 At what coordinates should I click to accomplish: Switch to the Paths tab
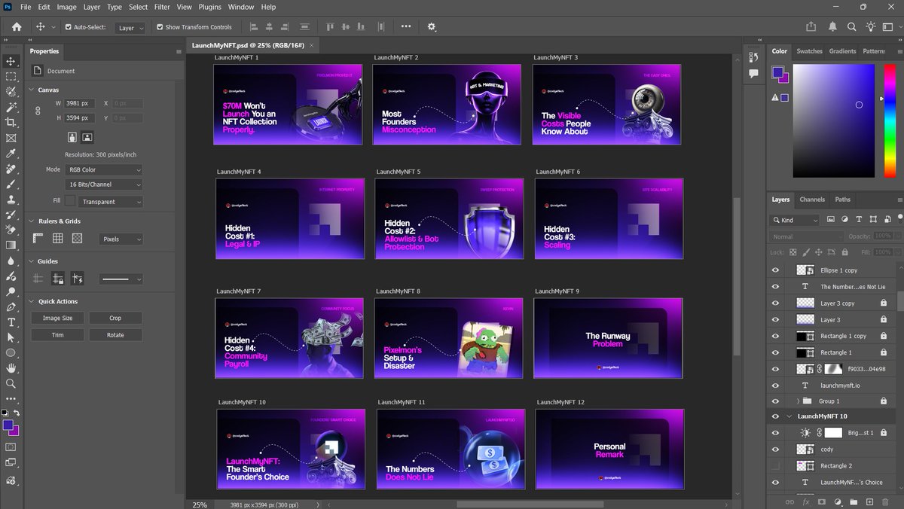[x=843, y=200]
